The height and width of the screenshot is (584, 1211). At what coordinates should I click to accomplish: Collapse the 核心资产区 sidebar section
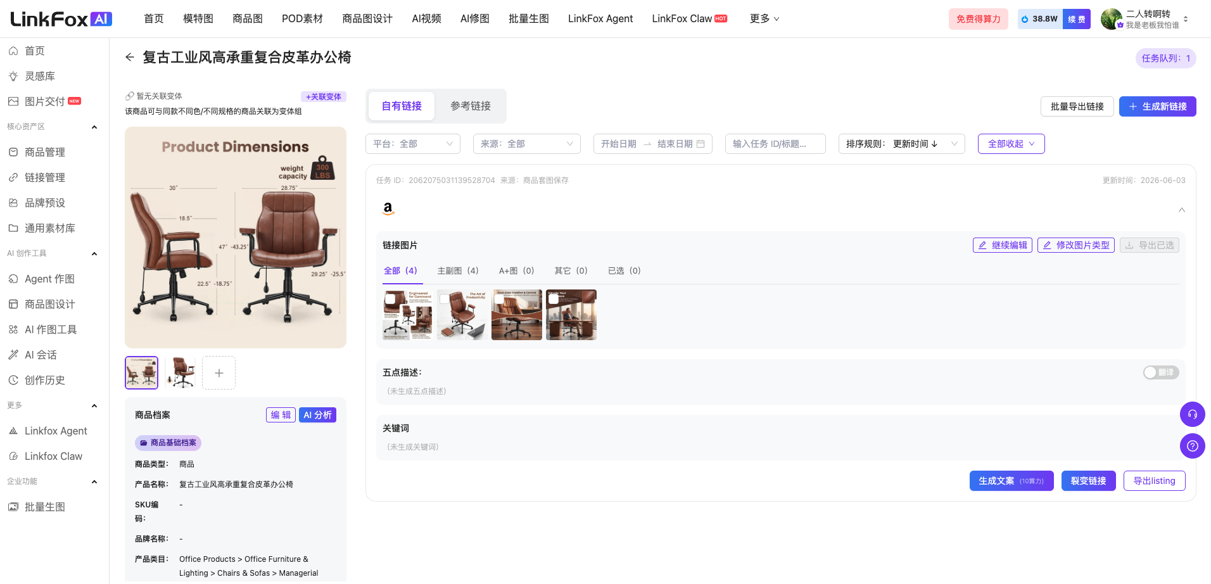(x=94, y=127)
